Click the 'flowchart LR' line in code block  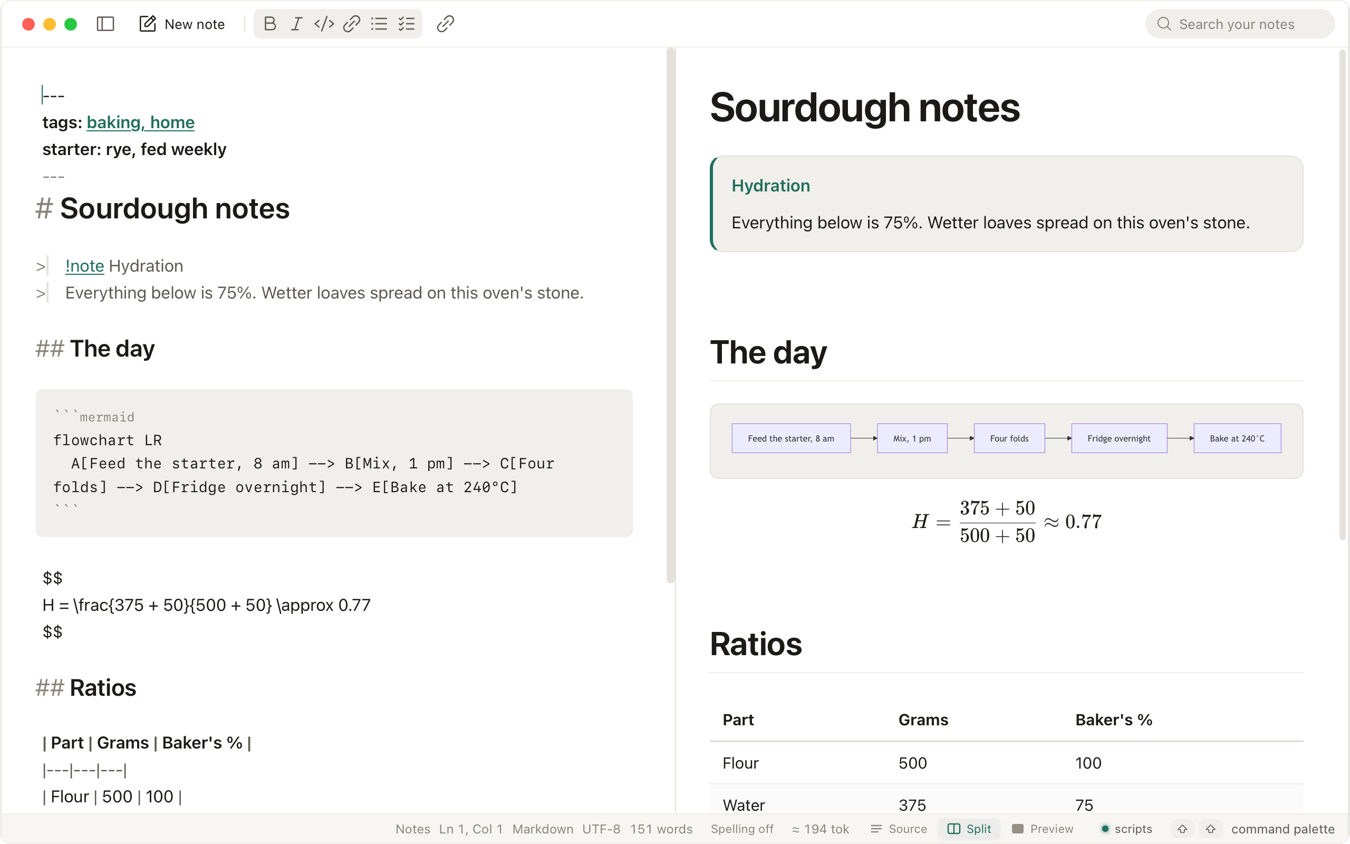(x=108, y=440)
